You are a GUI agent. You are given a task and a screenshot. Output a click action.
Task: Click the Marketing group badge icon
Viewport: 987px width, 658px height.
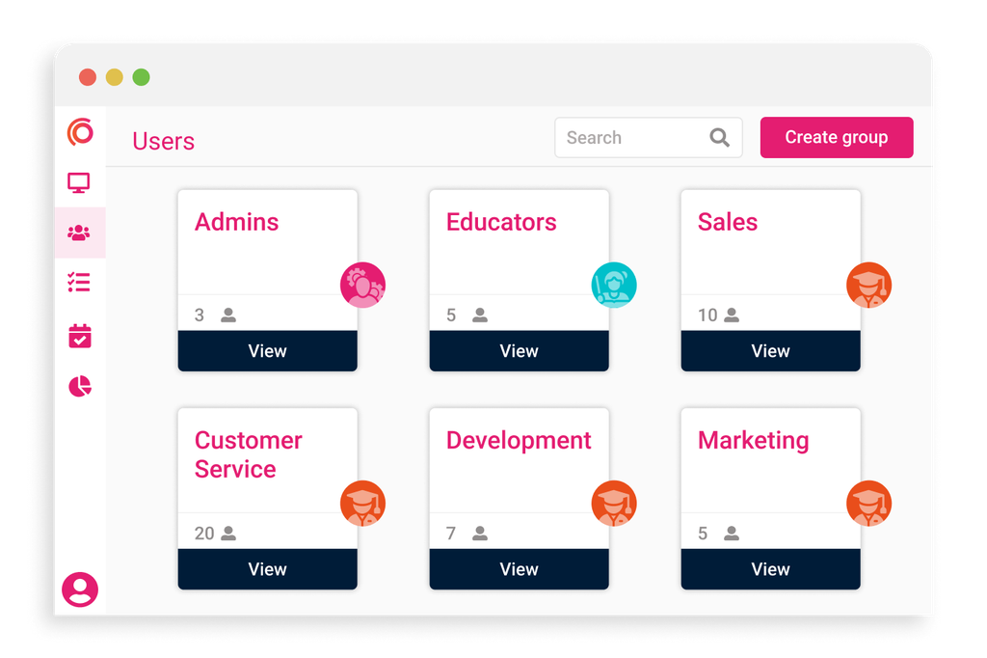[x=868, y=503]
